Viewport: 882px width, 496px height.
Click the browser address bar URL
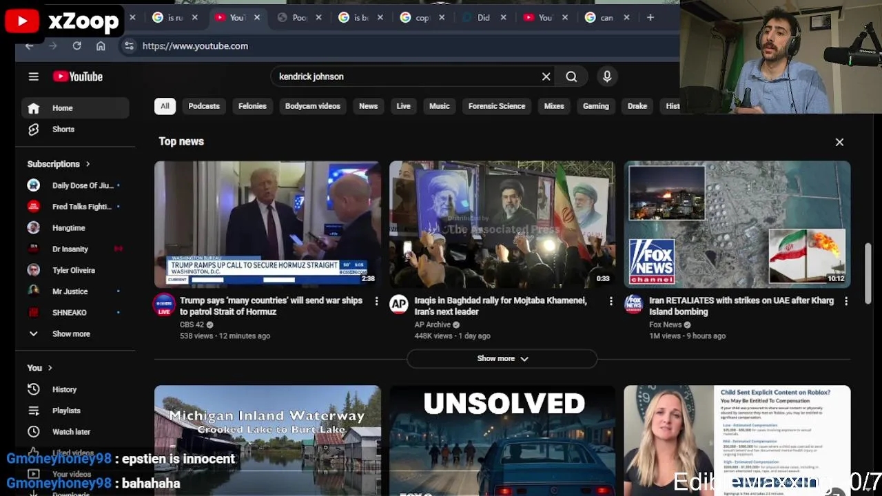click(195, 45)
